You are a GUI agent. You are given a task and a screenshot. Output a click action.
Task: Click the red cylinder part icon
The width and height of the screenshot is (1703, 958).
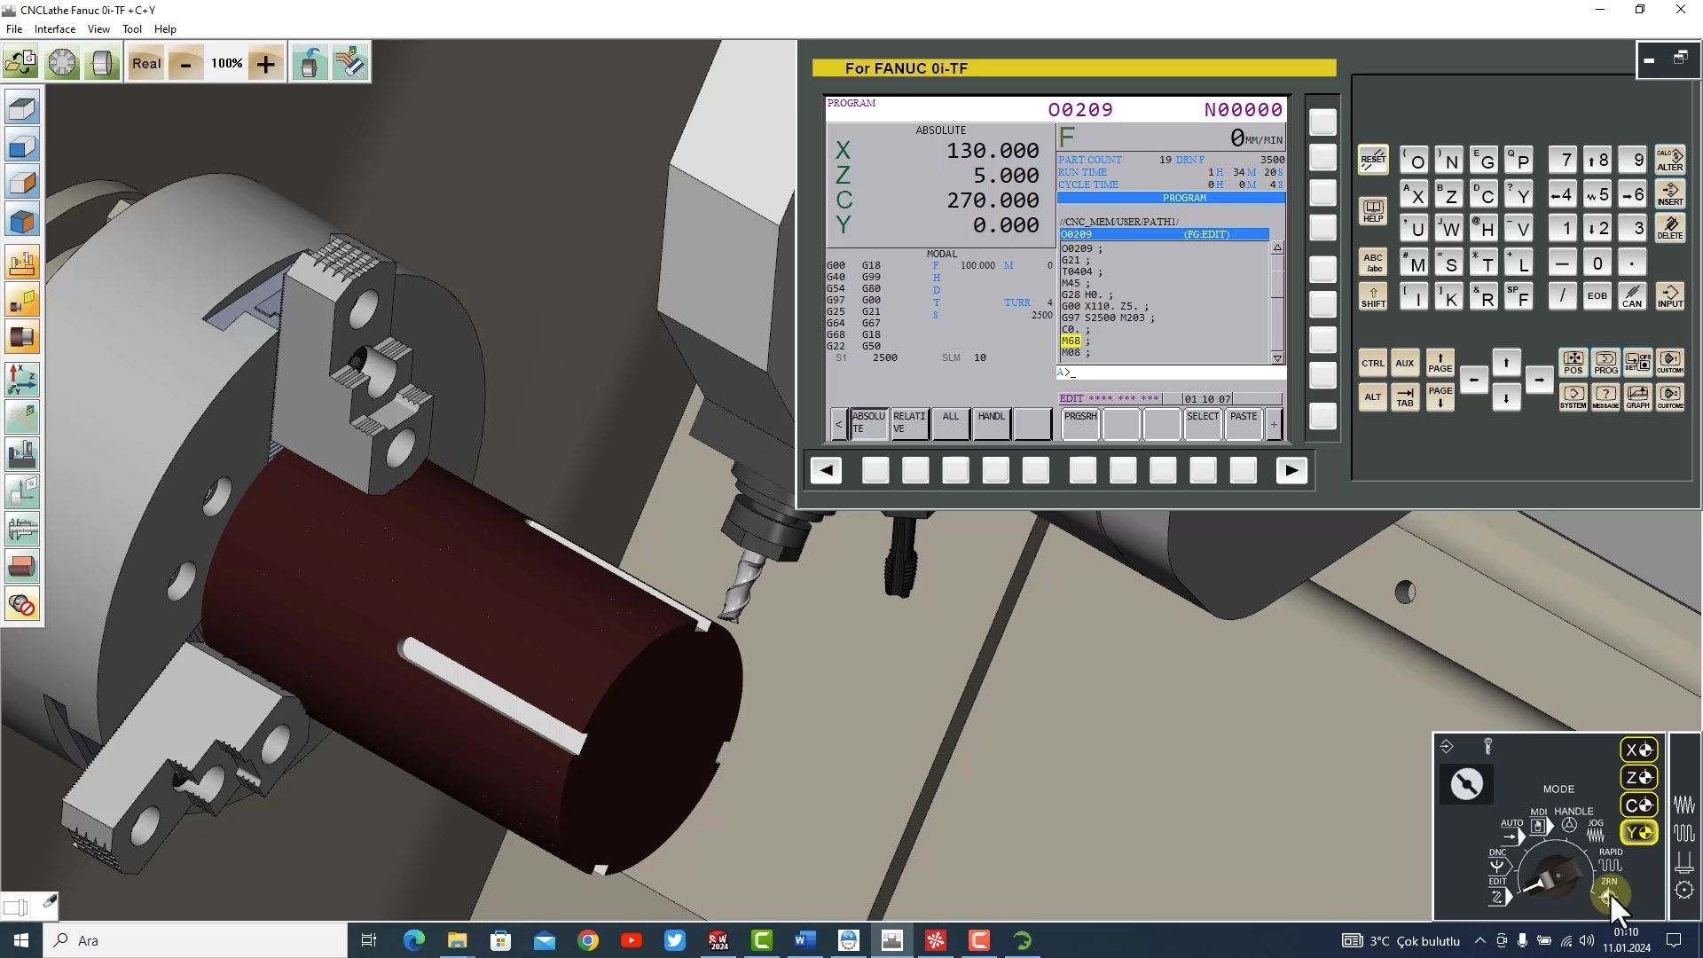tap(22, 567)
